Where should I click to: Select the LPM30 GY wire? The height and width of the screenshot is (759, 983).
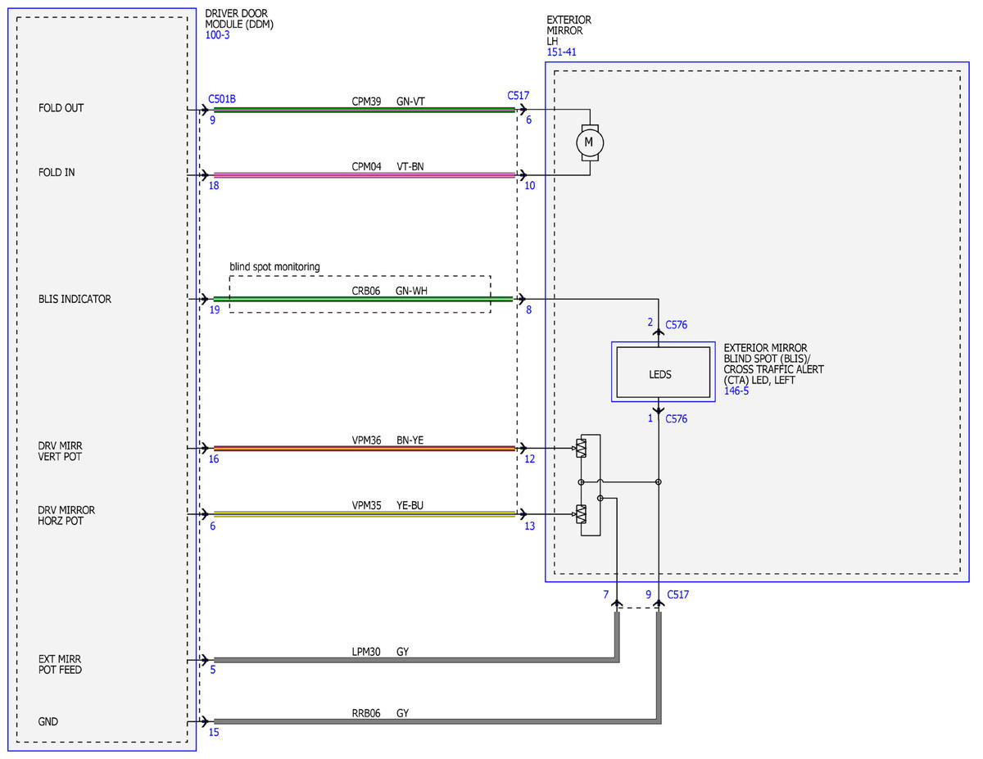coord(414,659)
